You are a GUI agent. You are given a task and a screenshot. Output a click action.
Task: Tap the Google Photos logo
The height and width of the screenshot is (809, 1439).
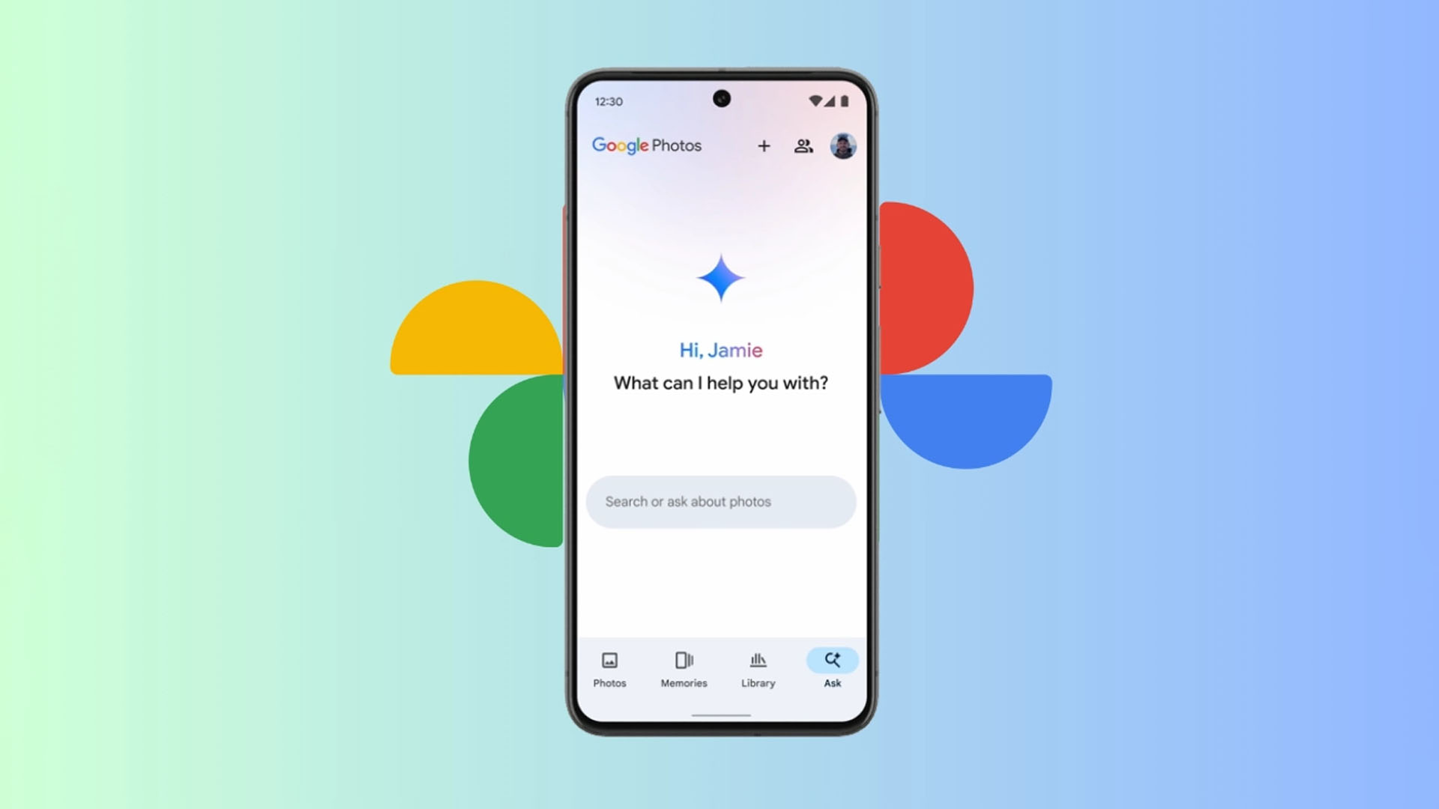click(646, 145)
